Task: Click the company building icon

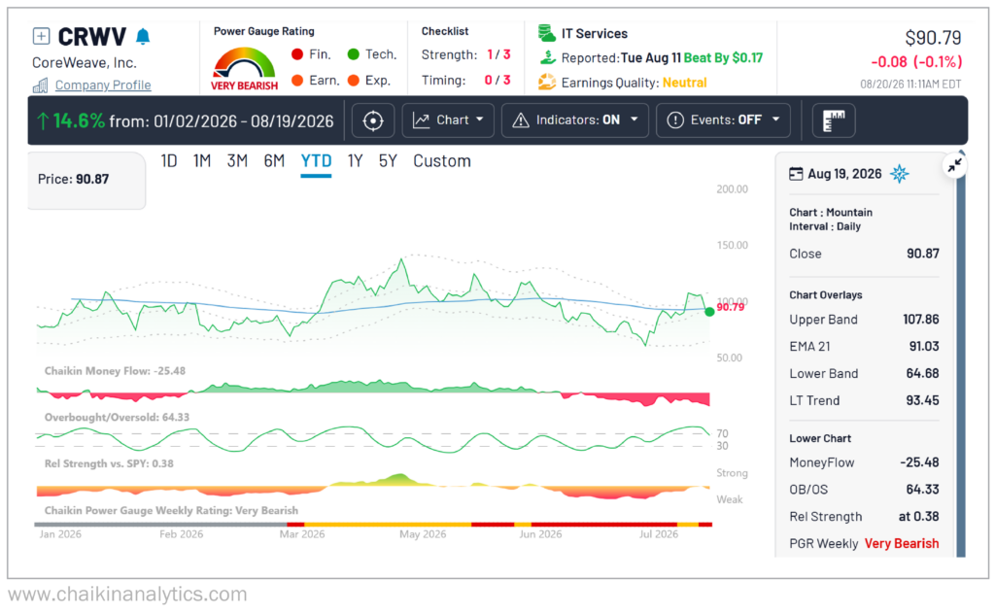Action: 41,85
